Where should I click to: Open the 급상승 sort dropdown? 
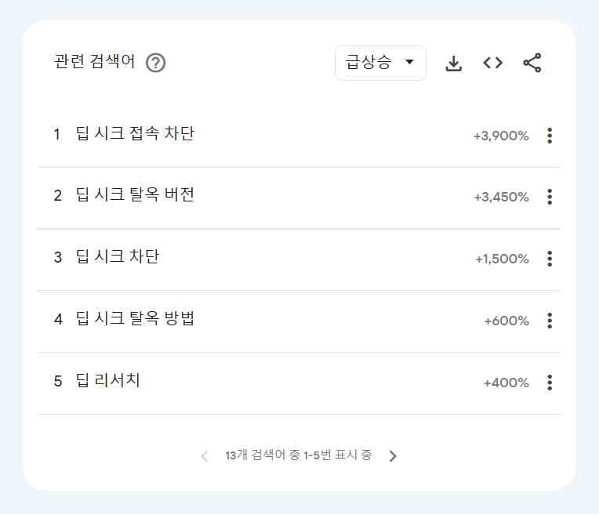380,63
